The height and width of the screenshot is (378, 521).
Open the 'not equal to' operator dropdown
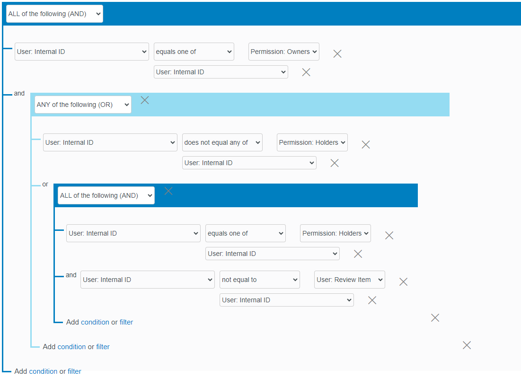(259, 280)
